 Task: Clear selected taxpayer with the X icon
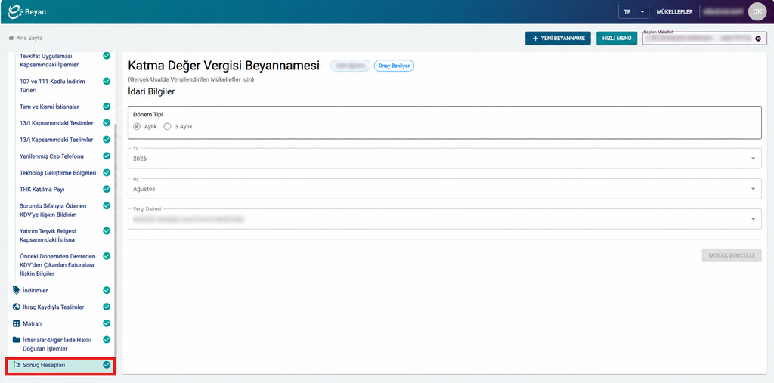pos(758,39)
